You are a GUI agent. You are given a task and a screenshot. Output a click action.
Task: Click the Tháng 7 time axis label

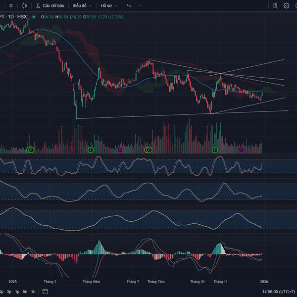(133, 282)
